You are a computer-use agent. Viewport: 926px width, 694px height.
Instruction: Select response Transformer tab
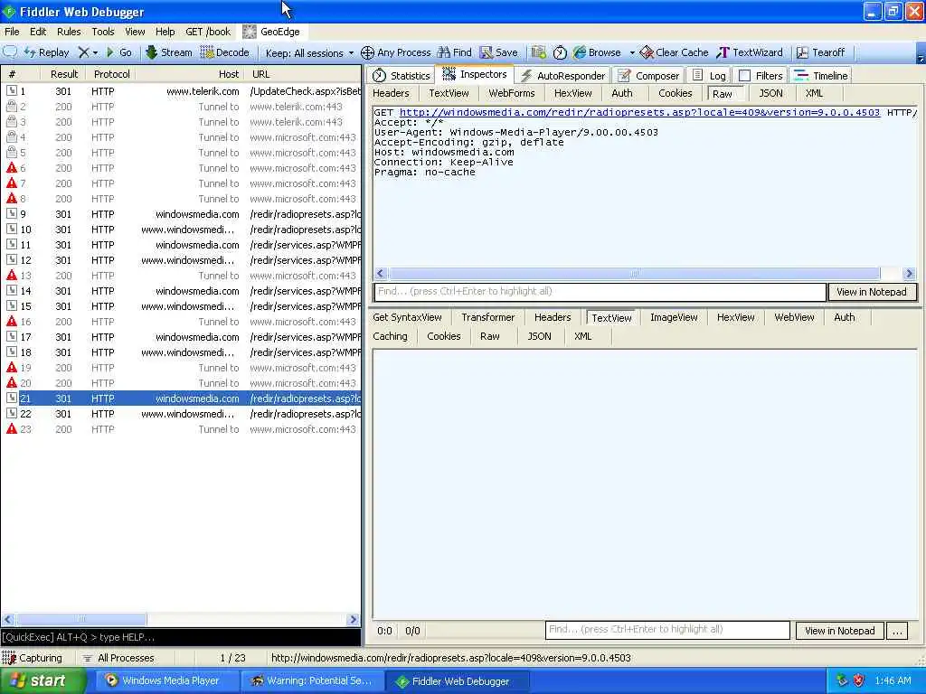click(x=487, y=317)
